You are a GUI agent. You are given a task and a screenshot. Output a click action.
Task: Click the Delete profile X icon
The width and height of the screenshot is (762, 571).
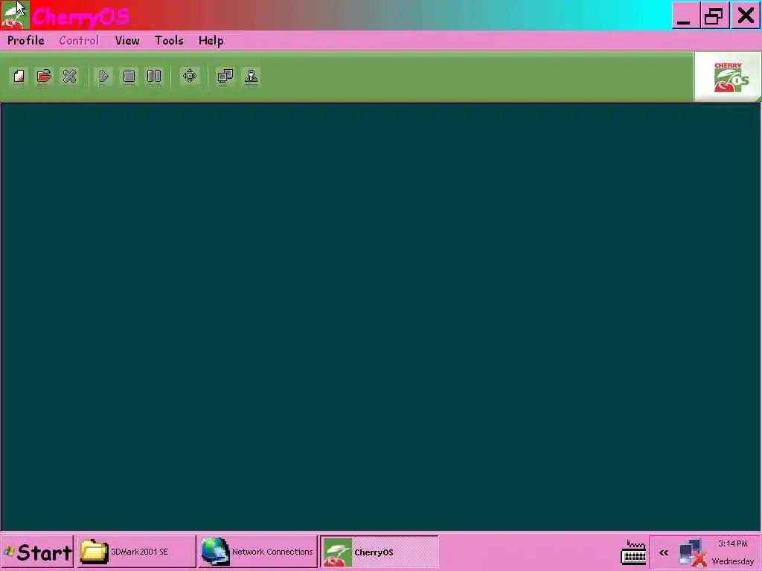click(x=69, y=77)
